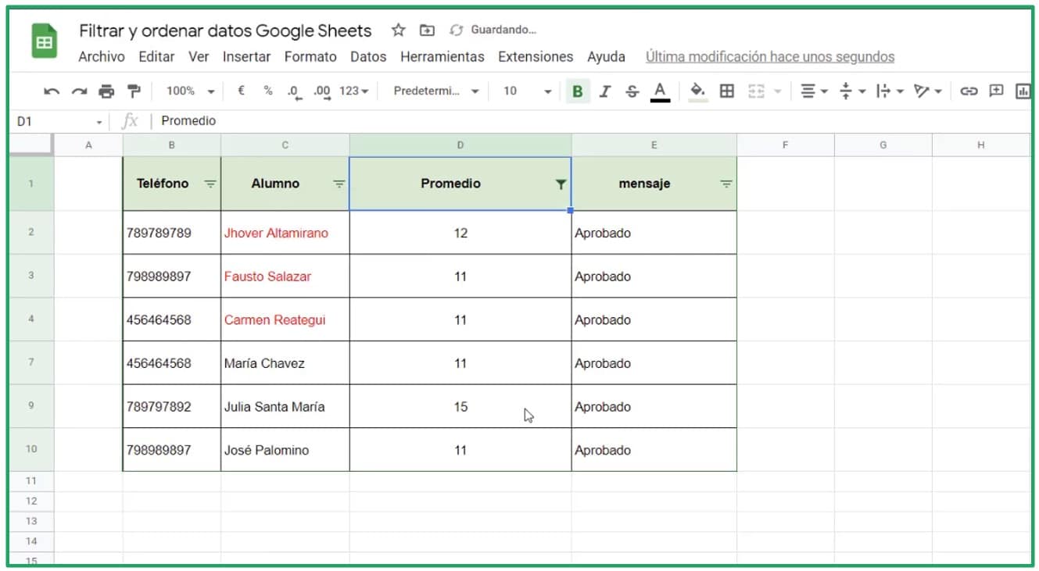The image size is (1039, 571).
Task: Open the font size dropdown
Action: (x=525, y=91)
